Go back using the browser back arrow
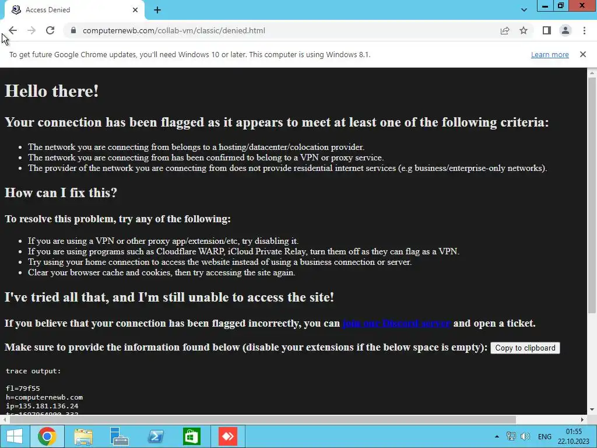 pos(13,30)
